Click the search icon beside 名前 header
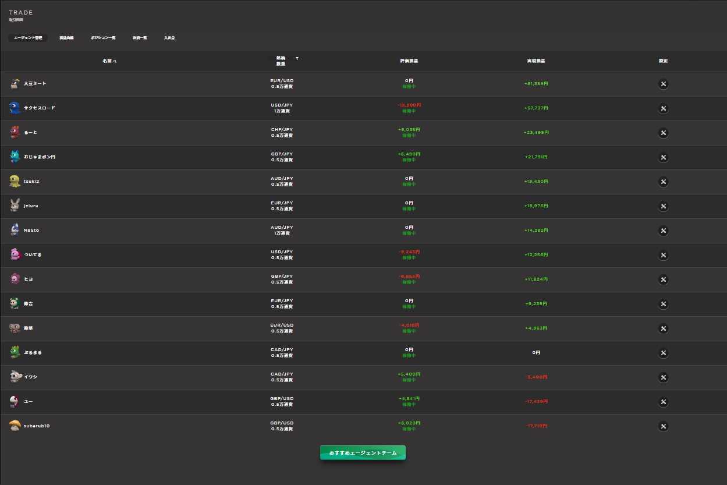Screen dimensions: 727x485 115,61
